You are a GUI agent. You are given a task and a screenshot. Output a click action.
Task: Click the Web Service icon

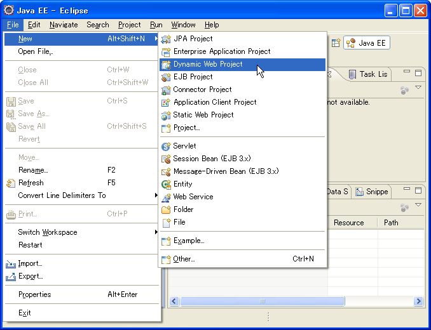pyautogui.click(x=166, y=197)
